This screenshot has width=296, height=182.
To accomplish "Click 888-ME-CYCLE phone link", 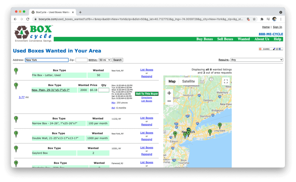I will click(x=271, y=34).
